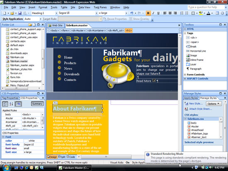Show set properties on top icon

tap(18, 104)
